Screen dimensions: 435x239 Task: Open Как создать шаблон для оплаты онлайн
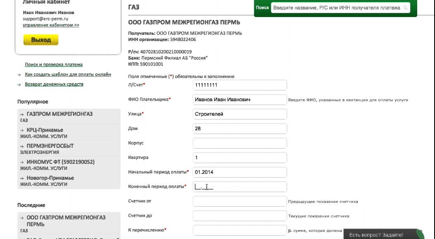(x=68, y=74)
